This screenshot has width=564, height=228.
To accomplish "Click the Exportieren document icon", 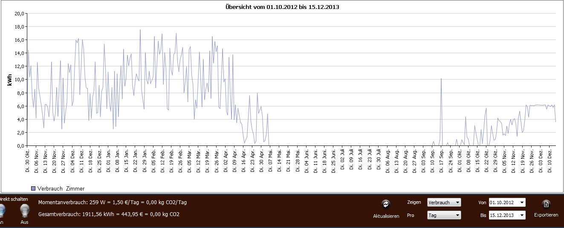I will (x=546, y=204).
